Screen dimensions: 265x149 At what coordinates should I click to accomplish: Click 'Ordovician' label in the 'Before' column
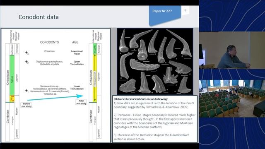(x=7, y=78)
